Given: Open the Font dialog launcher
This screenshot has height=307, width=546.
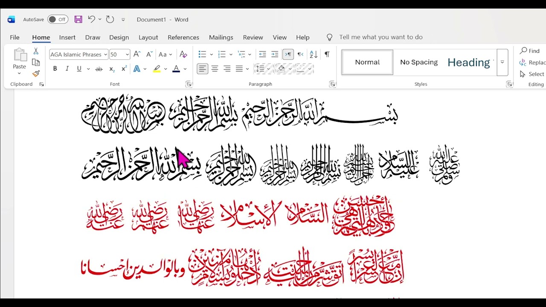Looking at the screenshot, I should 189,84.
